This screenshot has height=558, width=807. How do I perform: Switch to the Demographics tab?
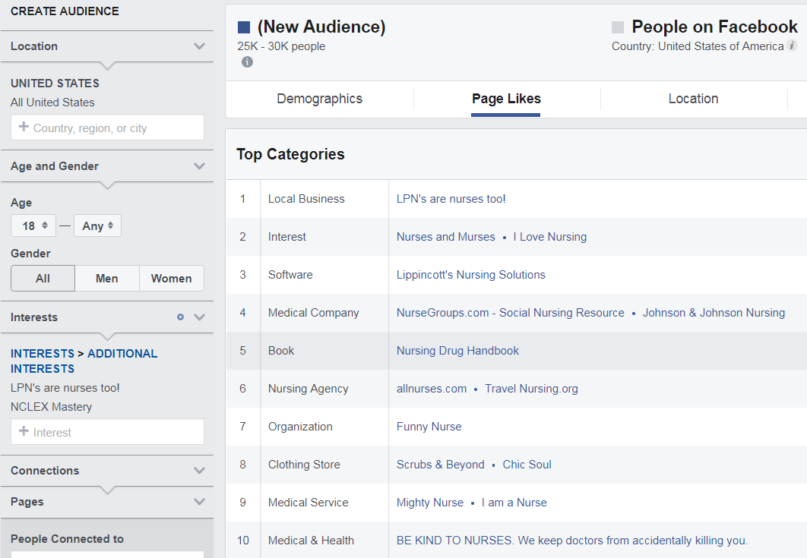[319, 99]
